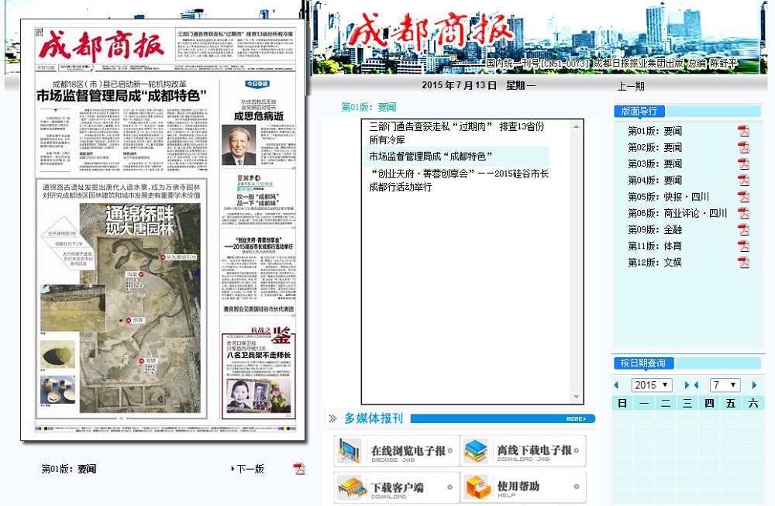Open article 市场监督管理局成"成都特色"
This screenshot has width=775, height=506.
(x=430, y=157)
